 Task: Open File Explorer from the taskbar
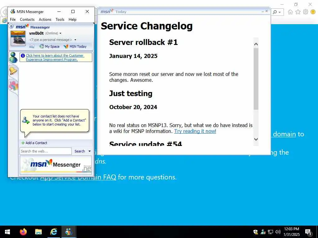point(38,232)
